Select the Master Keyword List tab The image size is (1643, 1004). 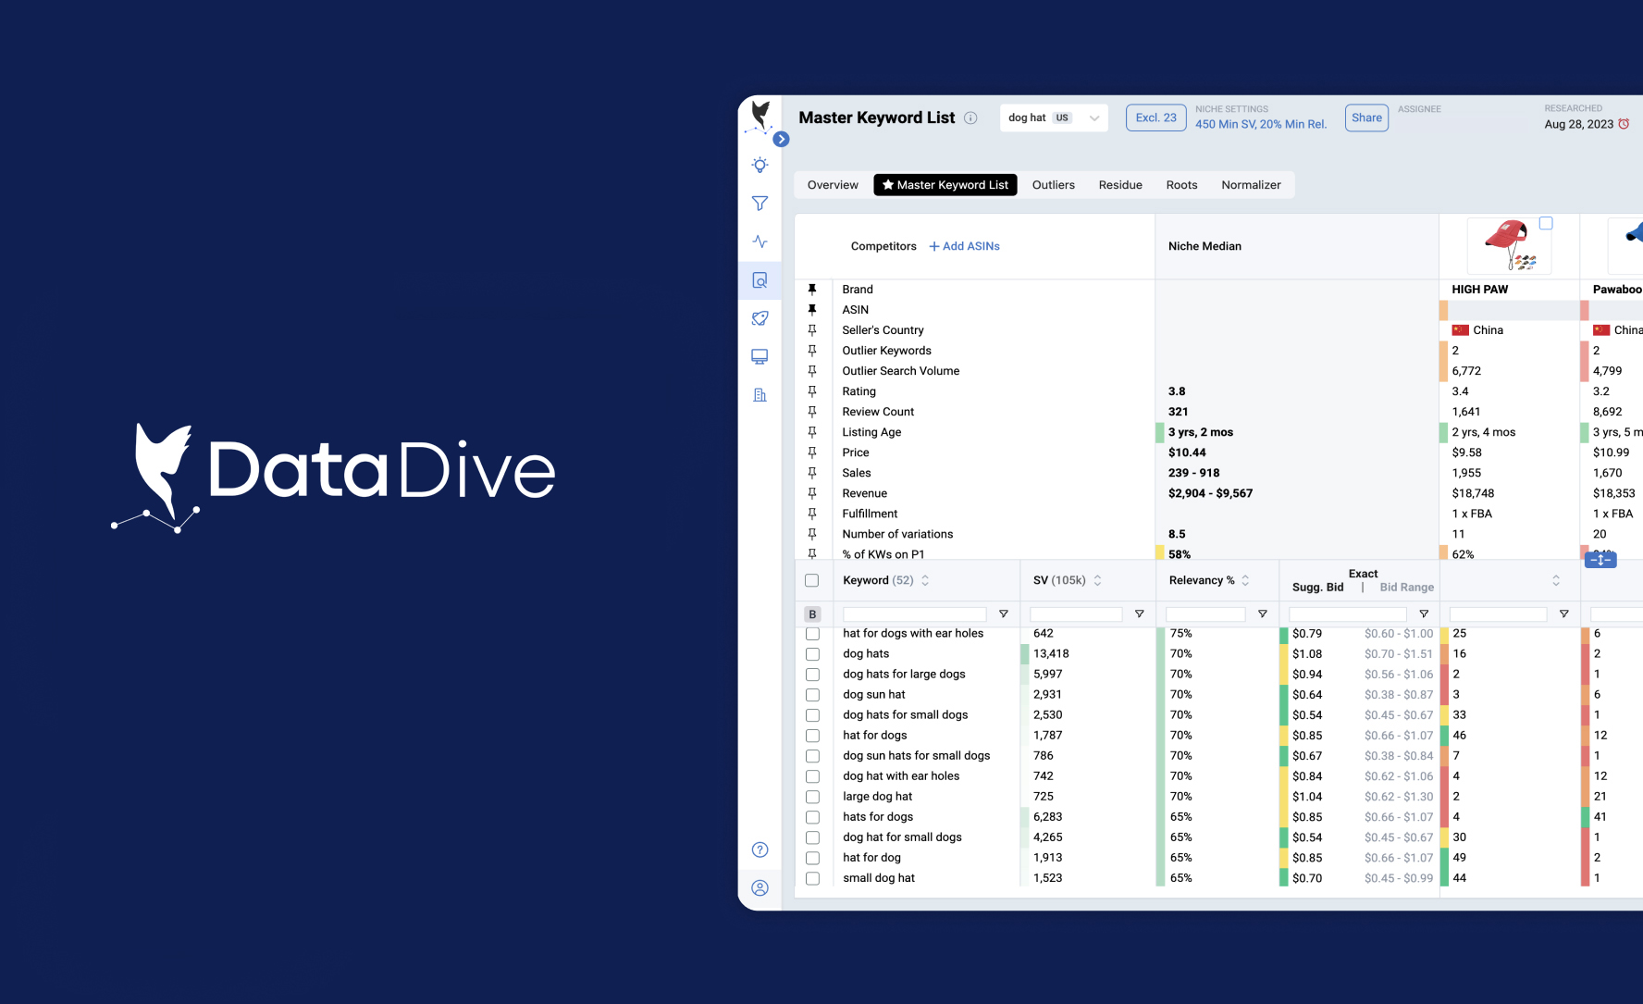coord(945,185)
